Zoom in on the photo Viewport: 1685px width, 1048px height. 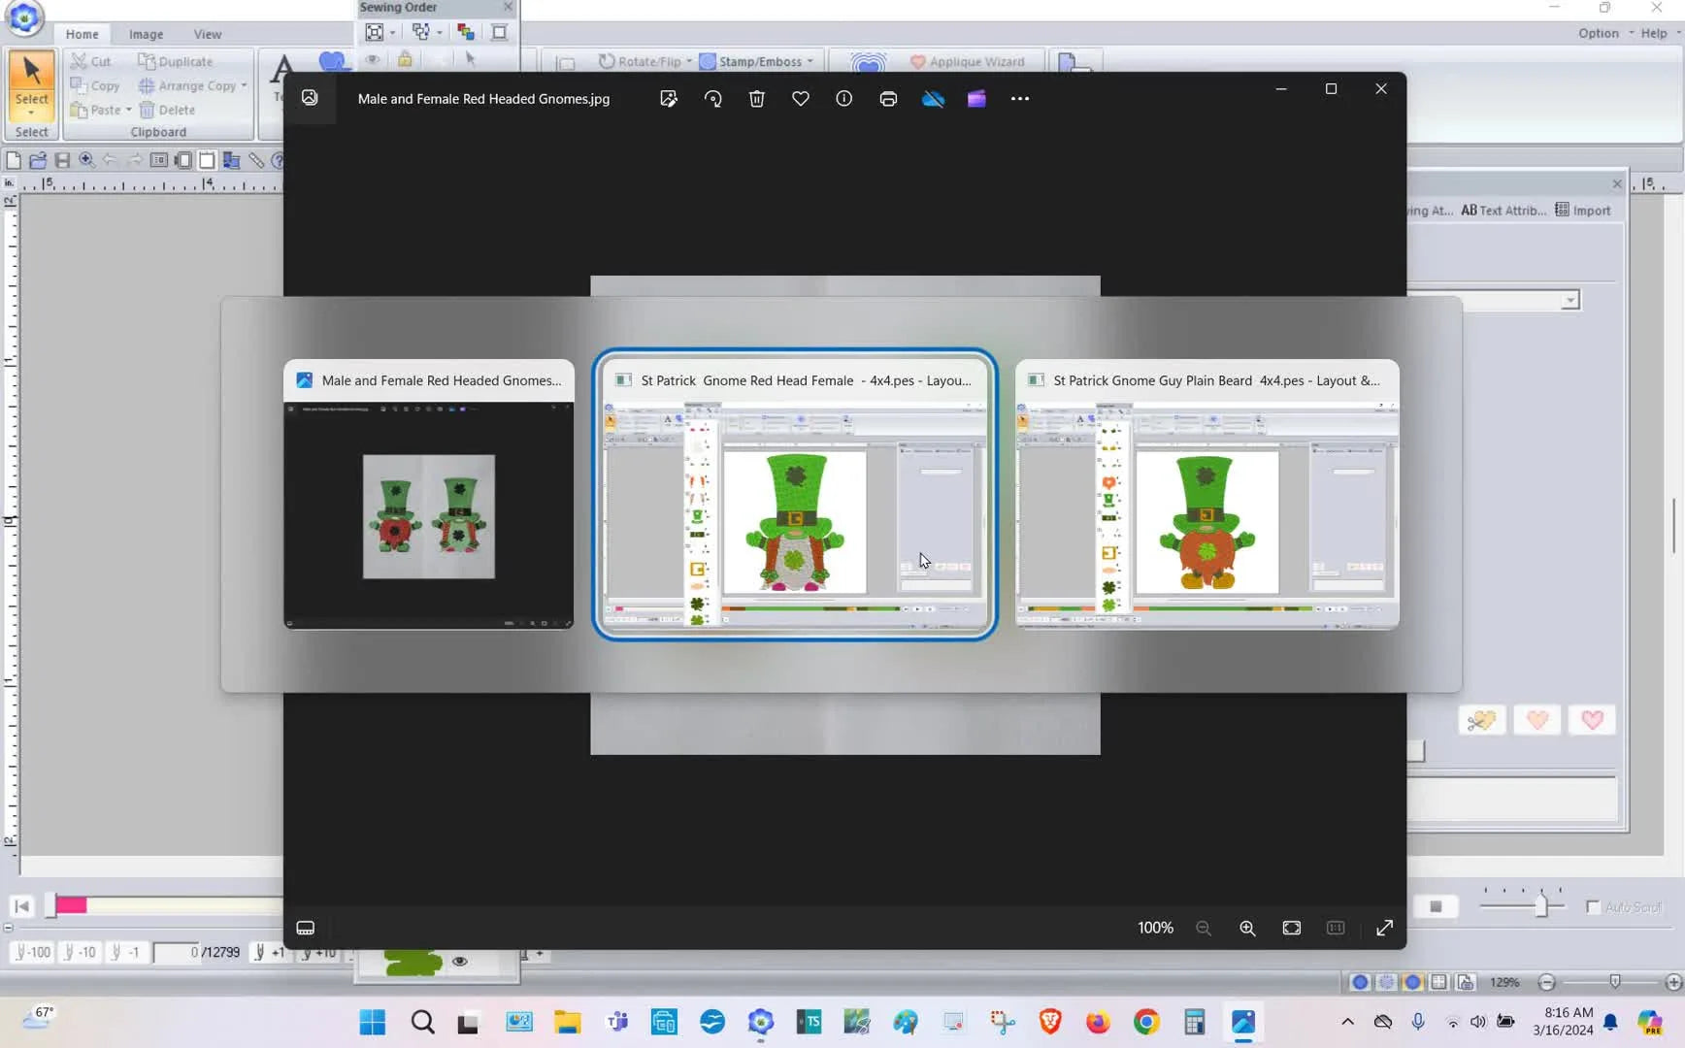tap(1247, 928)
